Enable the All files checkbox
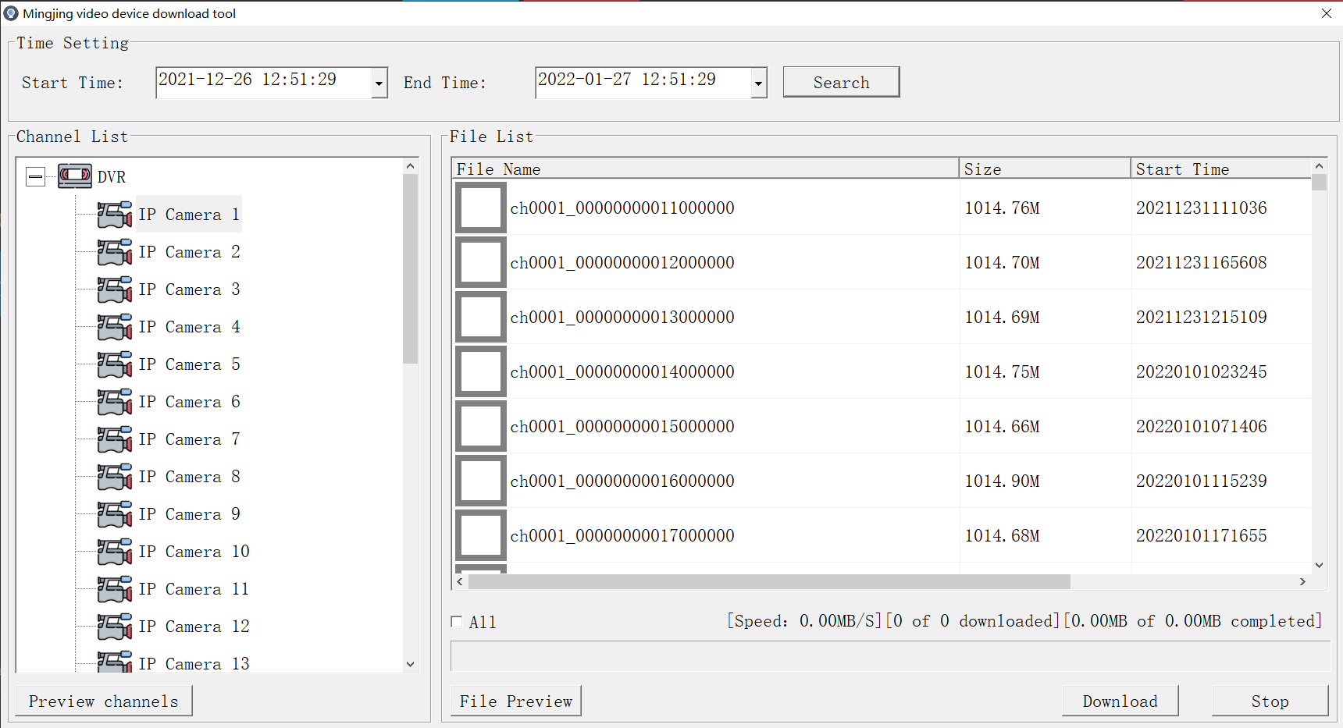 click(457, 622)
